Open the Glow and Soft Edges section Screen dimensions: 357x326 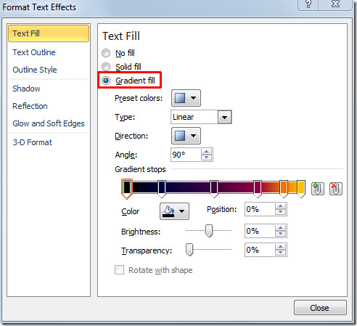point(49,123)
